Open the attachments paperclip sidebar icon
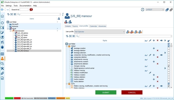174x100 pixels. pos(2,73)
